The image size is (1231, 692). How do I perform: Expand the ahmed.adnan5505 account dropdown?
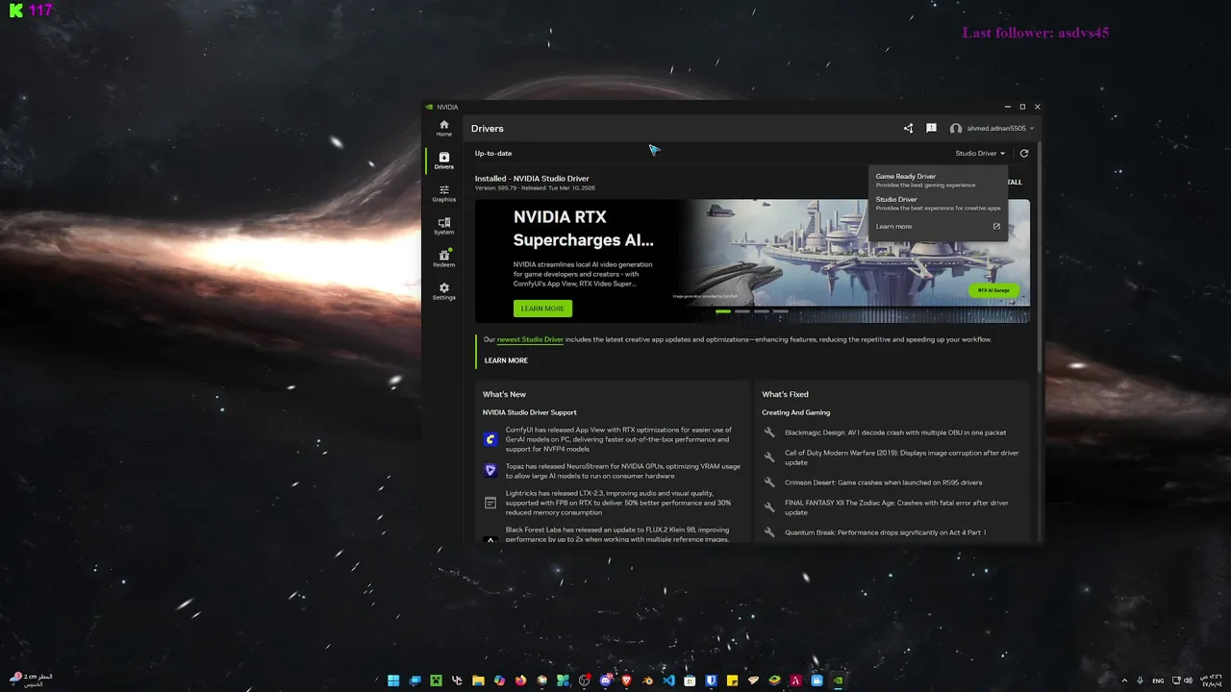pyautogui.click(x=992, y=128)
